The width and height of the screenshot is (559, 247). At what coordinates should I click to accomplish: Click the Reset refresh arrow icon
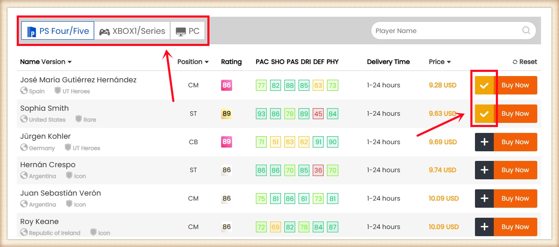pos(515,62)
